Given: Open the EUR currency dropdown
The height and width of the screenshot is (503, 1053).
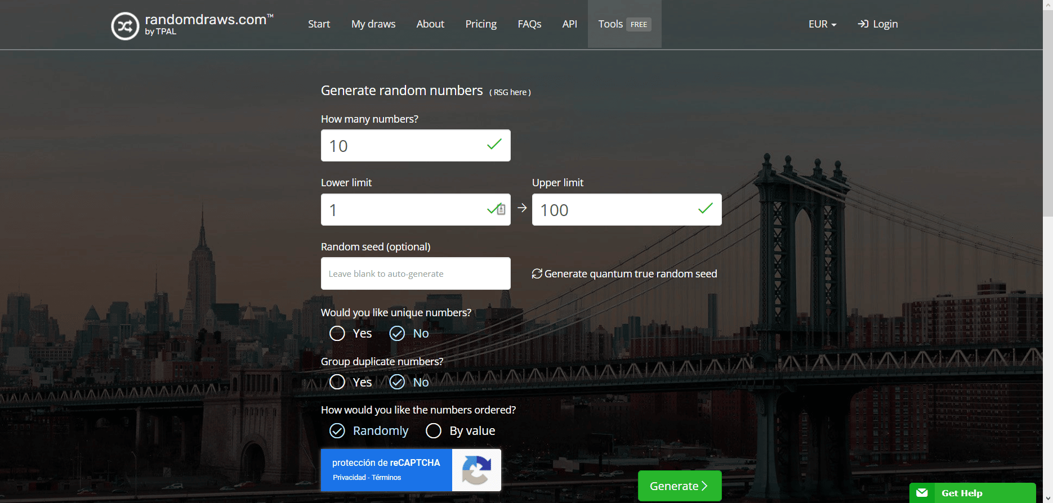Looking at the screenshot, I should click(822, 24).
